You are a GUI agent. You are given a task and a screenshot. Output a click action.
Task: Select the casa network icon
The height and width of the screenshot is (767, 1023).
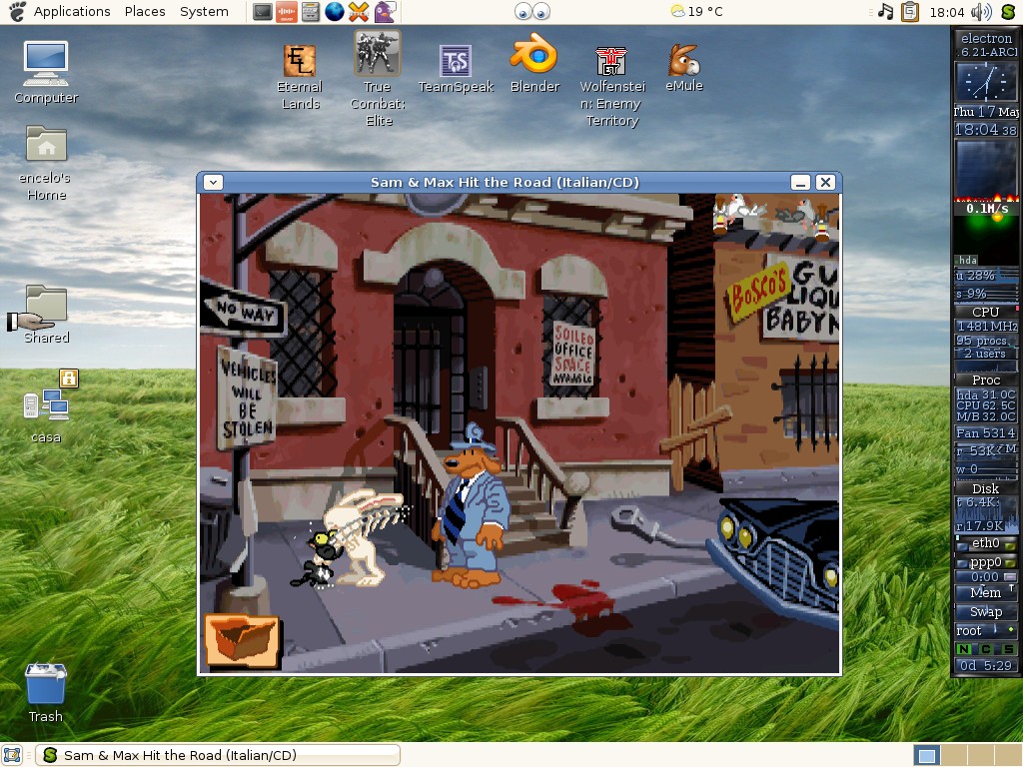tap(47, 407)
